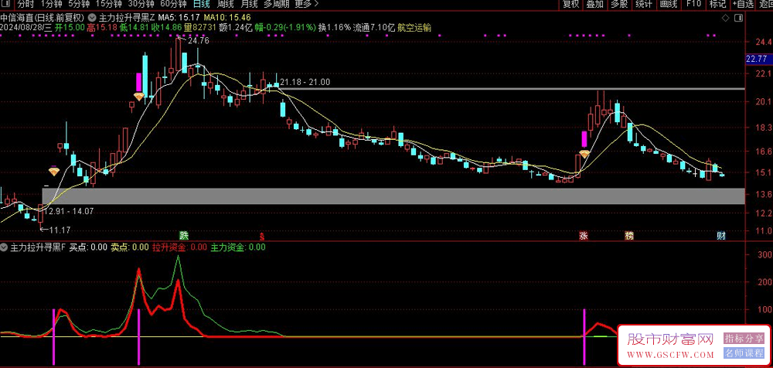
Task: Open the 多周期 multi-period view
Action: coord(276,5)
